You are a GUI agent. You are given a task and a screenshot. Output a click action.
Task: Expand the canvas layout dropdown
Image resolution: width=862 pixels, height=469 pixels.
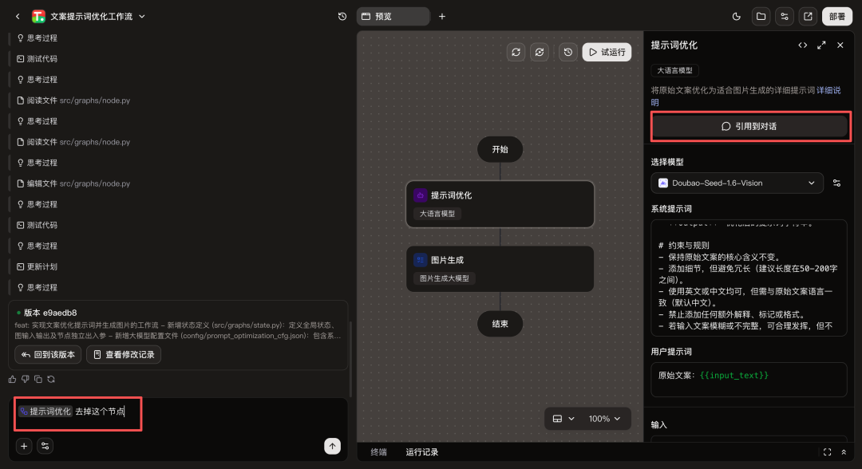[563, 419]
